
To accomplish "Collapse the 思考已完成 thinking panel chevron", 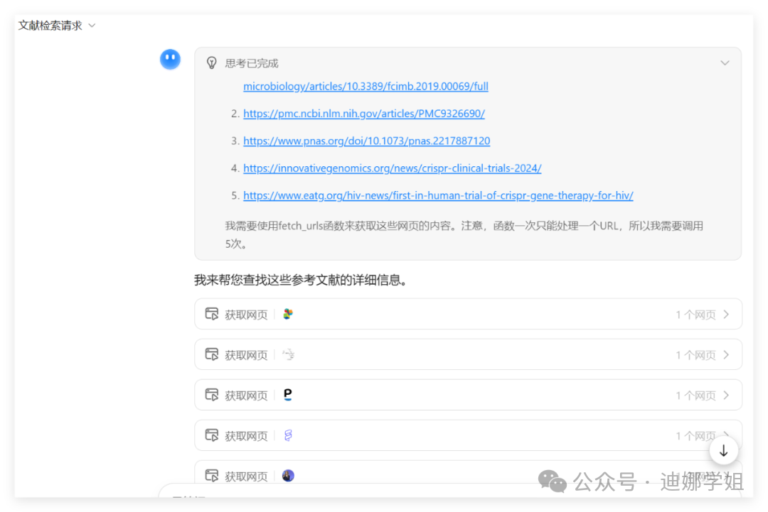I will point(725,62).
